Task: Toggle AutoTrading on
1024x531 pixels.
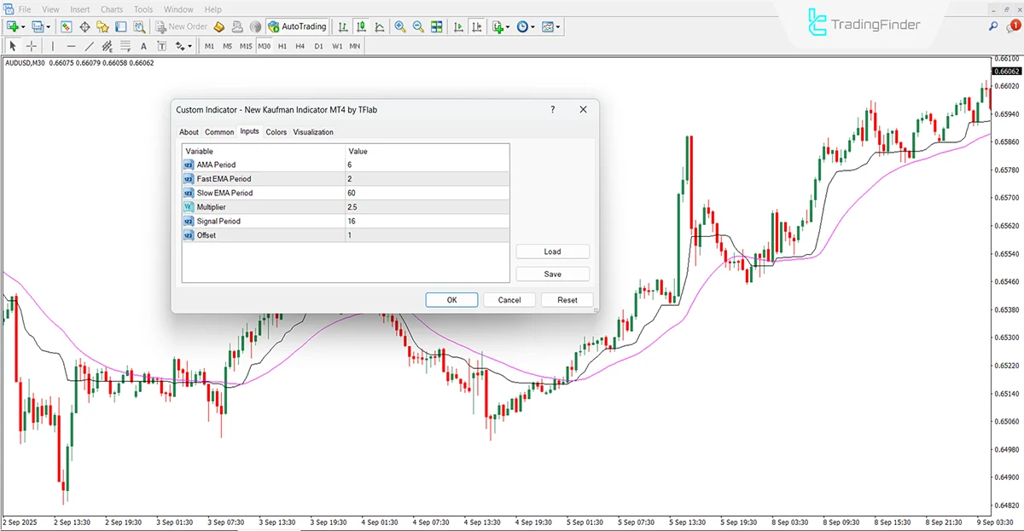Action: coord(297,26)
